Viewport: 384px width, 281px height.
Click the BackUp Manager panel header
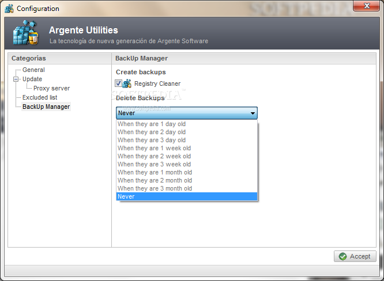244,59
